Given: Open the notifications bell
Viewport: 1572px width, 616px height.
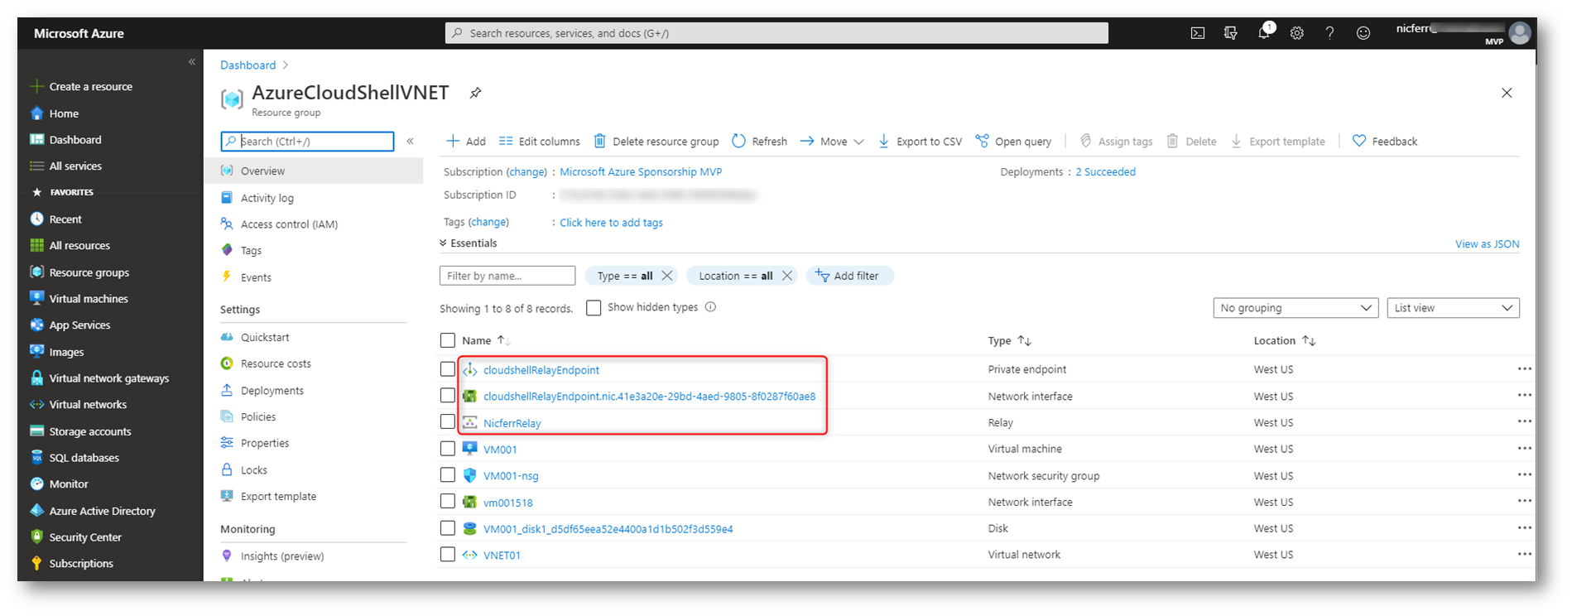Looking at the screenshot, I should [1264, 33].
